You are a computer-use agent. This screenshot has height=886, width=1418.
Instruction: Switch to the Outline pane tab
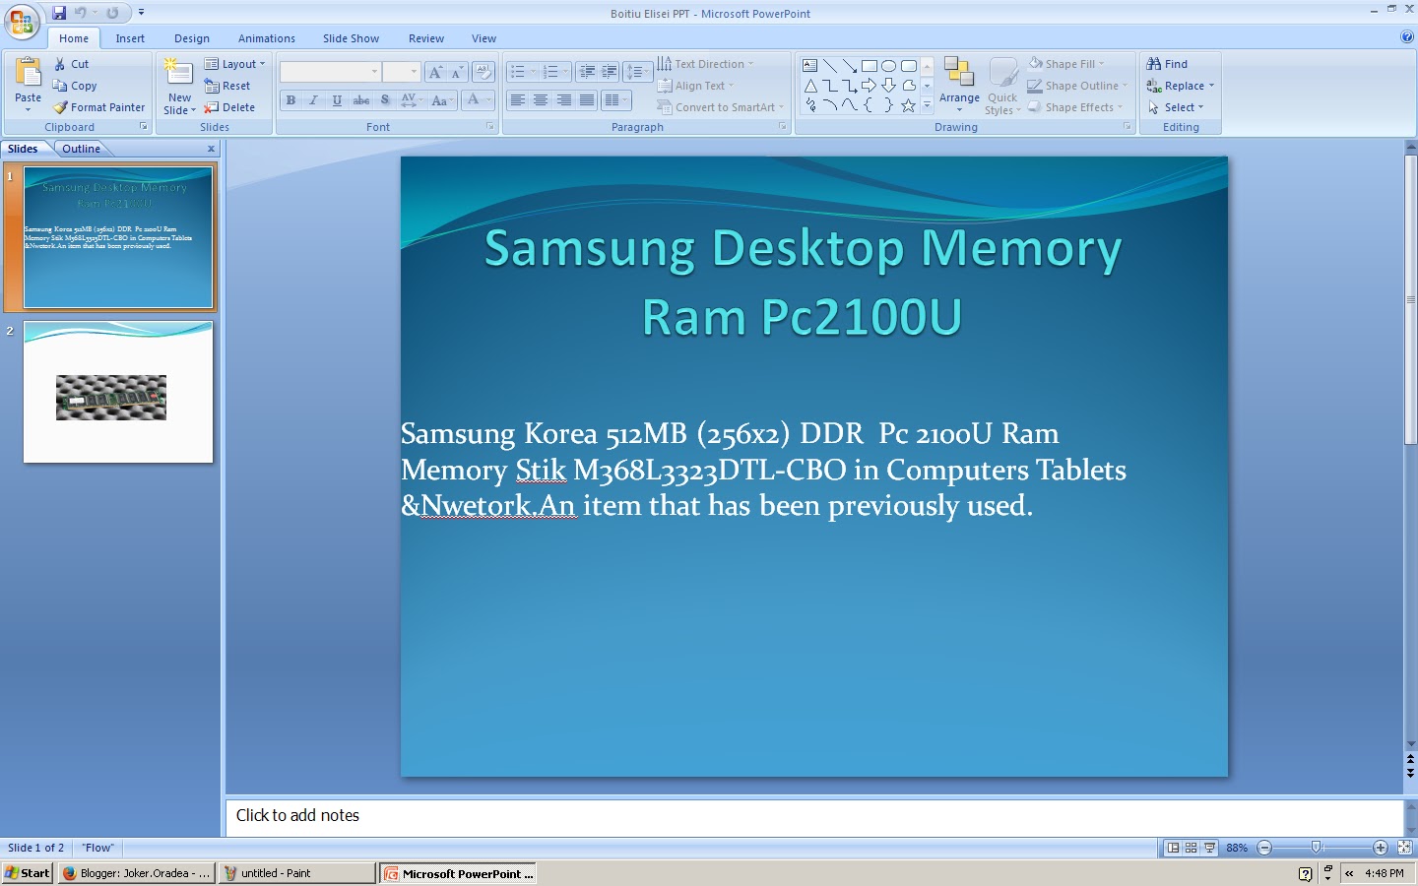(x=81, y=149)
